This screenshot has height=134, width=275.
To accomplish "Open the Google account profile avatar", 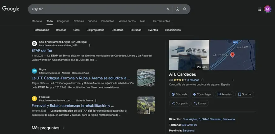I will [x=268, y=9].
